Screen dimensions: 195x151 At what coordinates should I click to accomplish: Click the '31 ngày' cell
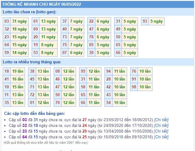(20, 21)
